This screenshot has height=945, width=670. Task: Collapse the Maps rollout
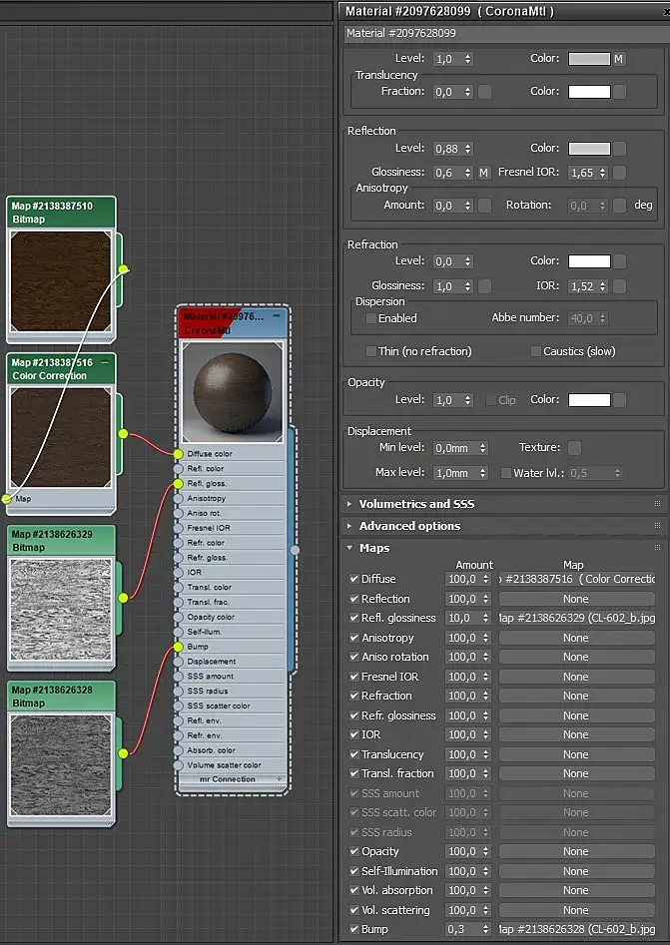point(375,548)
